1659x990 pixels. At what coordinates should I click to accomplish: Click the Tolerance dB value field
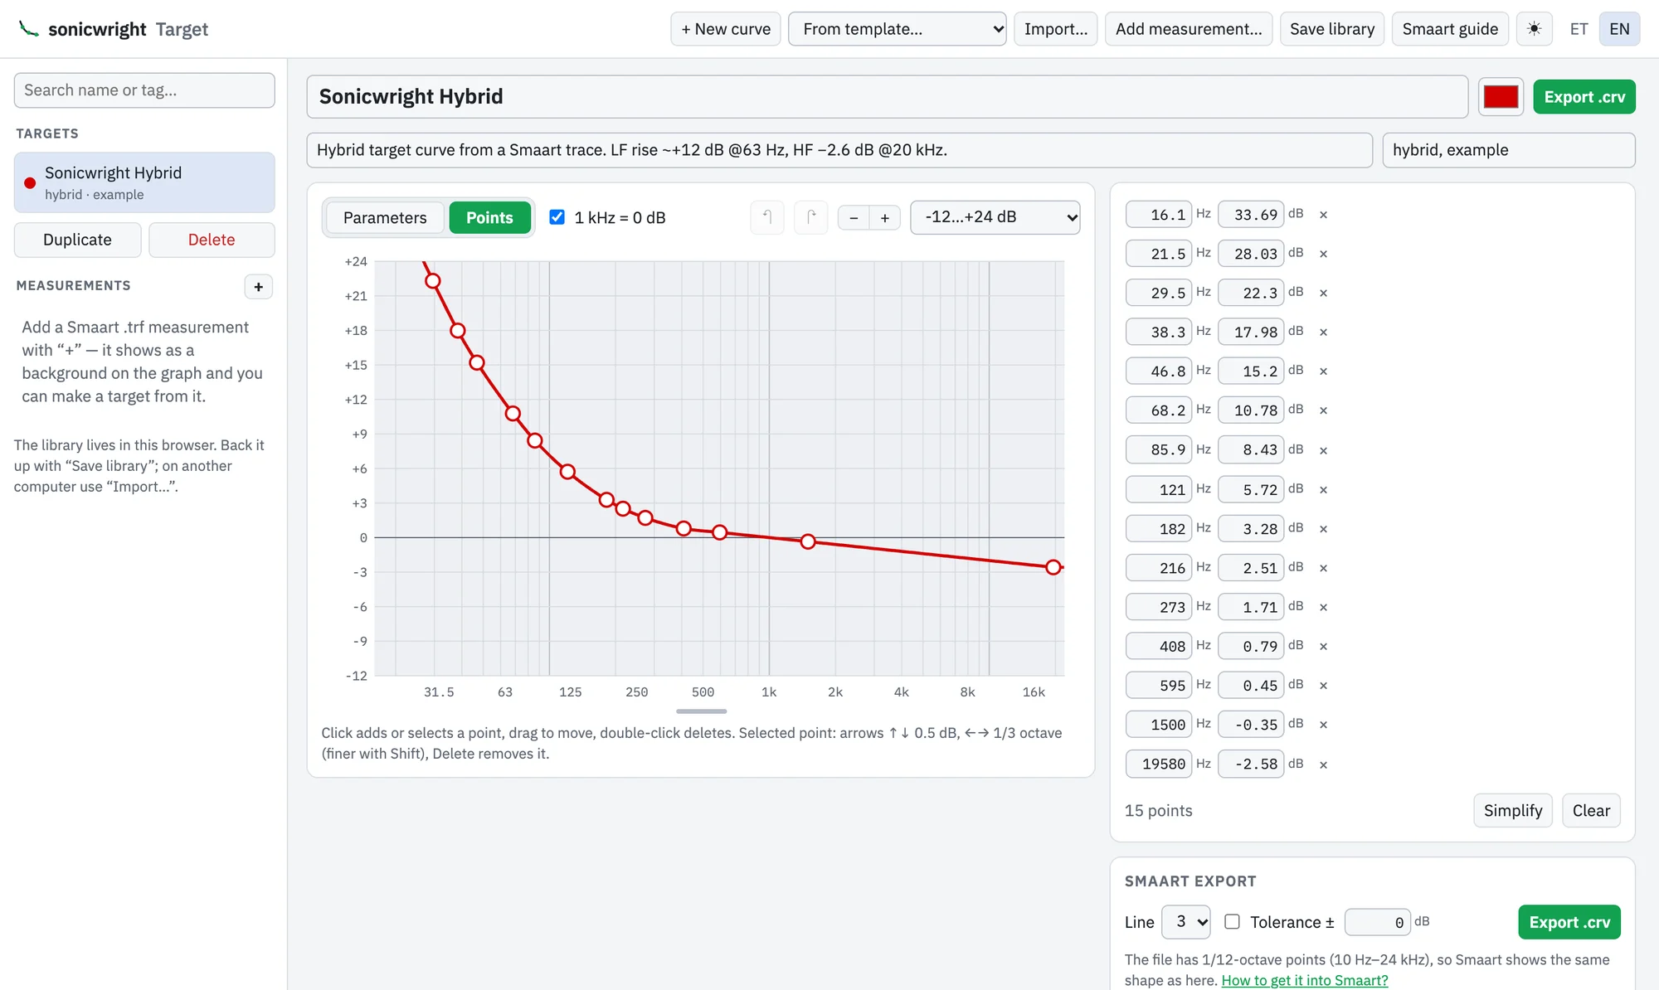(x=1377, y=922)
